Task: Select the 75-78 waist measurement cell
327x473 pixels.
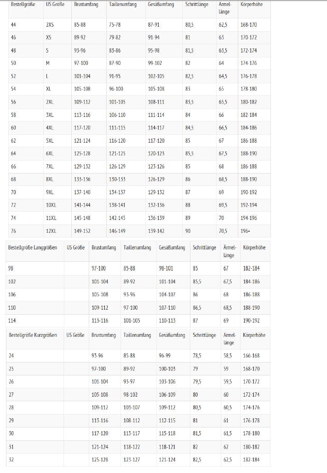Action: click(x=115, y=25)
